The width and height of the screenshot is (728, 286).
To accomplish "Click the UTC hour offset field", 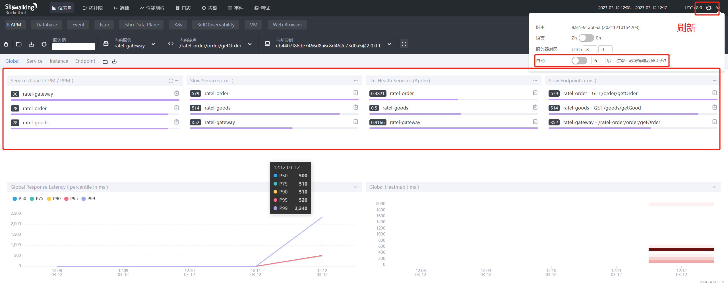I will tap(590, 49).
